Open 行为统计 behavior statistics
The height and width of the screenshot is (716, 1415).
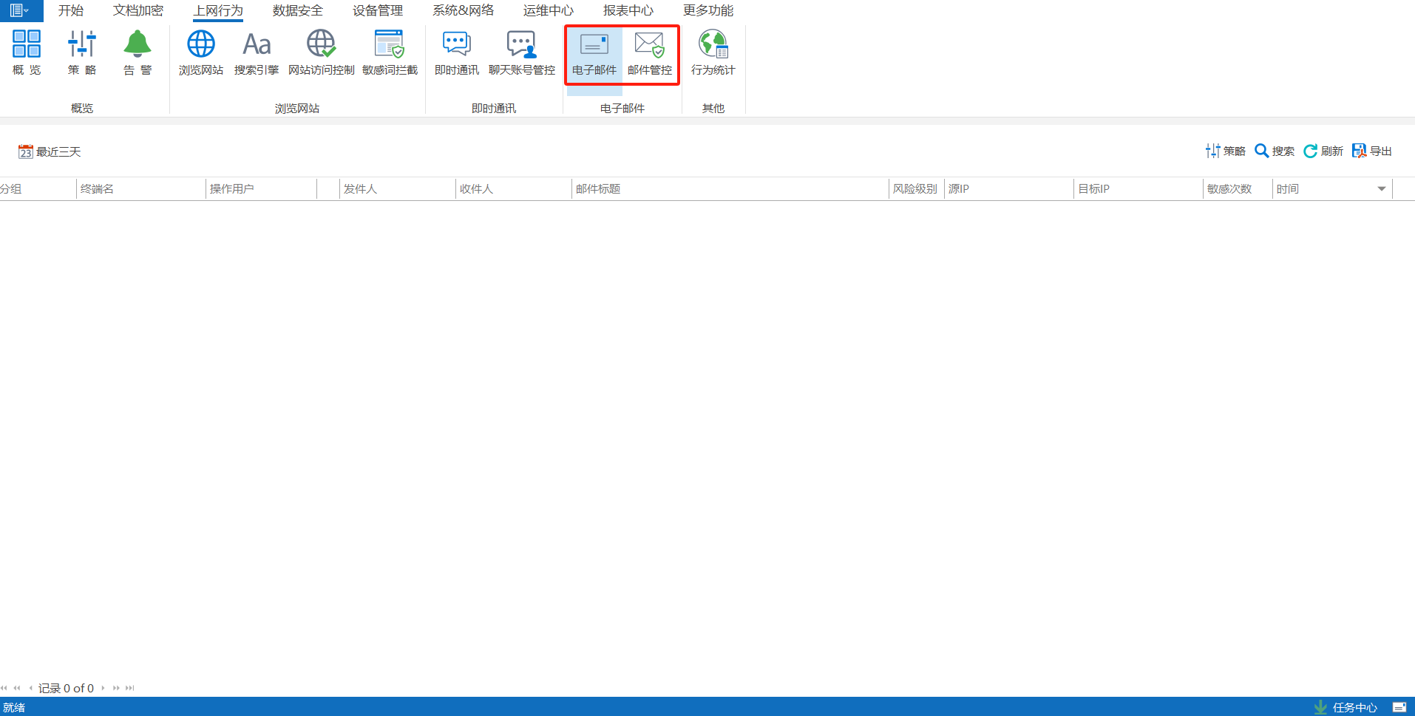pos(713,52)
